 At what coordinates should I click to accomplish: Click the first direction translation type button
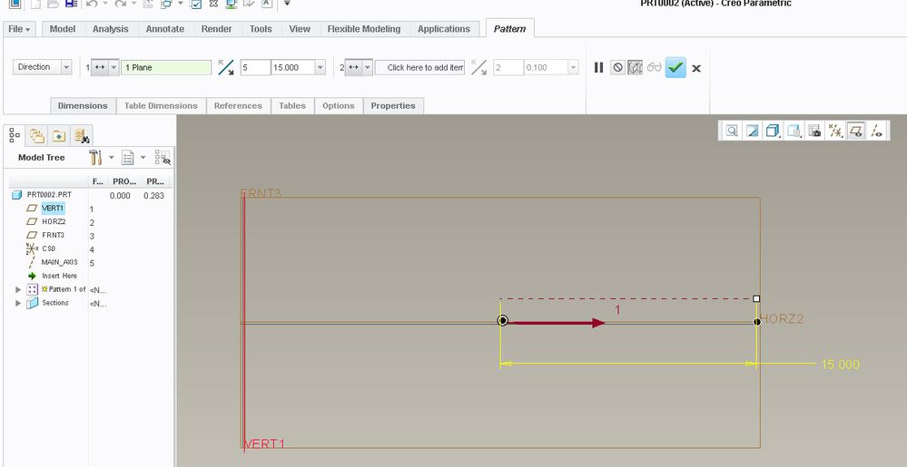coord(100,68)
